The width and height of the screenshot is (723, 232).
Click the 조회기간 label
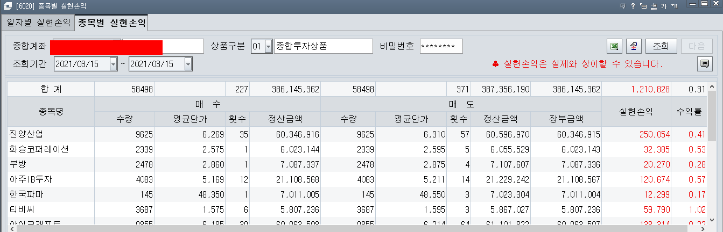[30, 64]
